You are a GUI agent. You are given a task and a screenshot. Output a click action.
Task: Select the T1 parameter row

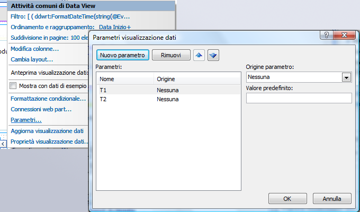pos(168,90)
